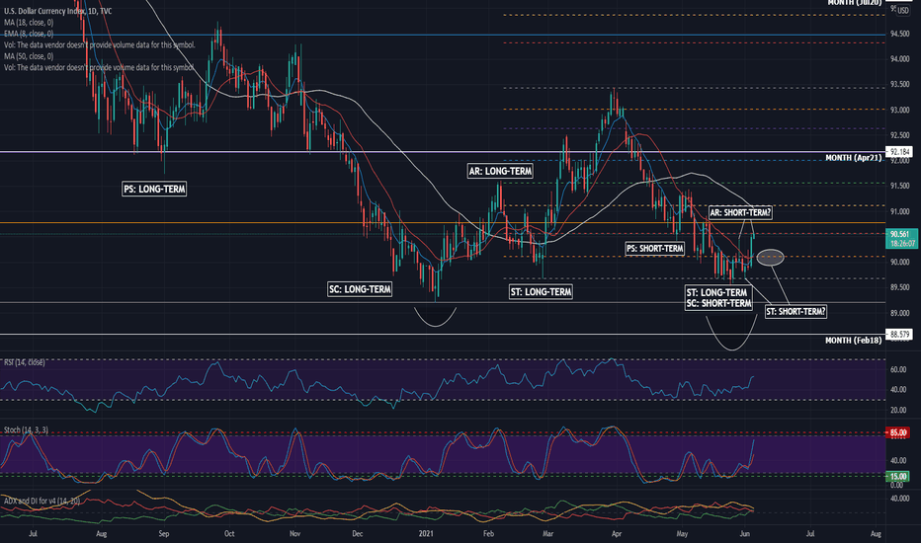Click the 60.00 value on RSI scale

(898, 370)
